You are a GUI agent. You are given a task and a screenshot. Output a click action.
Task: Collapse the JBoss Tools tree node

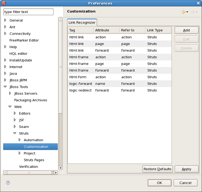pos(5,87)
